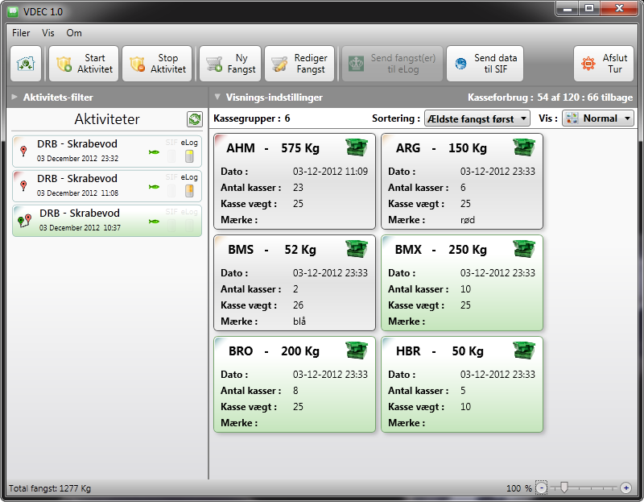The image size is (644, 502).
Task: Click the fish icon on the 23:32 activity
Action: pos(154,151)
